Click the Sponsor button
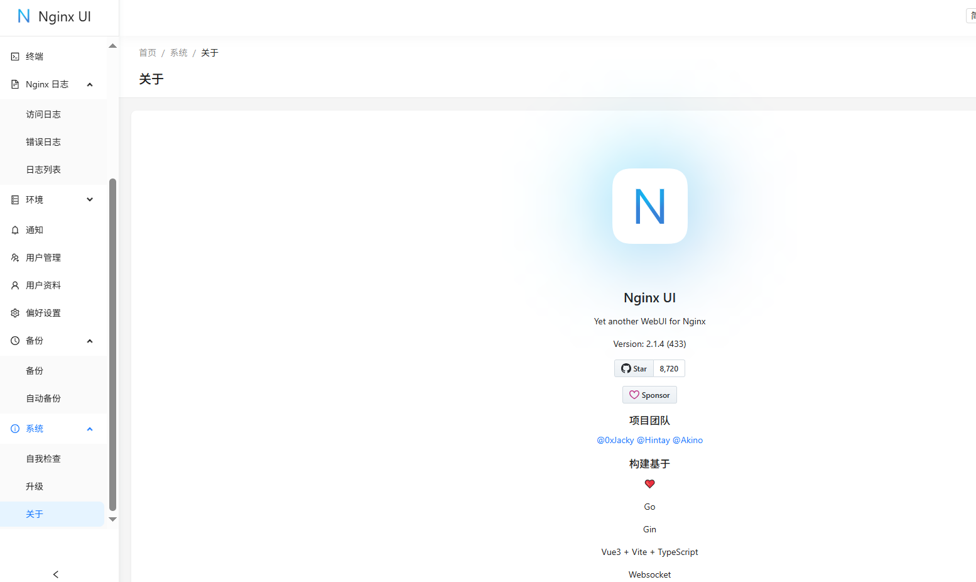This screenshot has width=976, height=582. coord(649,395)
